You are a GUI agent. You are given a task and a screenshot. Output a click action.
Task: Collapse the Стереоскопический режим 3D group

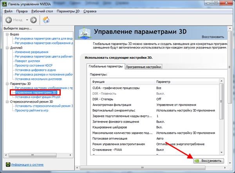pos(6,101)
